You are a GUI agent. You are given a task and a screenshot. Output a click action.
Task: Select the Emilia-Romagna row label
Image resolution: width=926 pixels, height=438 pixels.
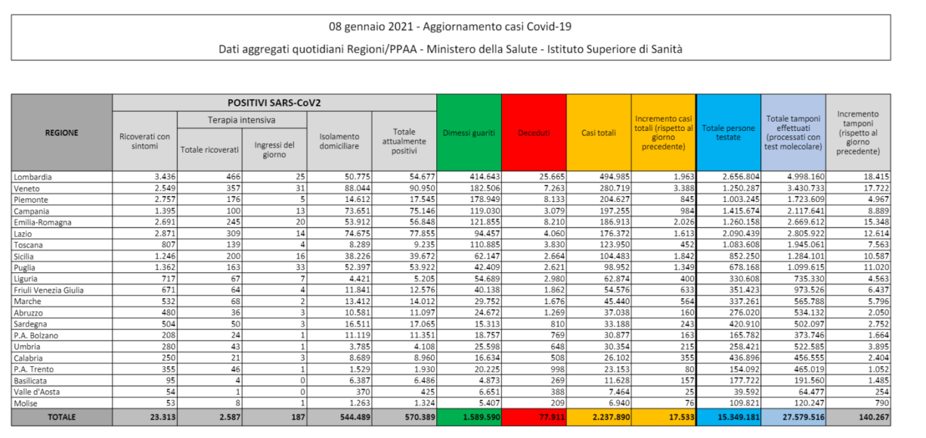pos(42,222)
